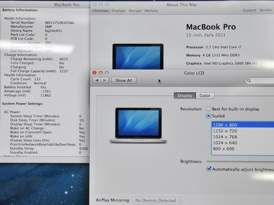Screen dimensions: 274x205
Task: Click the serial number W01175ZB3D3BA
Action: pos(60,23)
